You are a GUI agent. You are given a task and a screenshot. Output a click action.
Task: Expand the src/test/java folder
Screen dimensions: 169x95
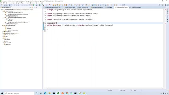coord(3,32)
